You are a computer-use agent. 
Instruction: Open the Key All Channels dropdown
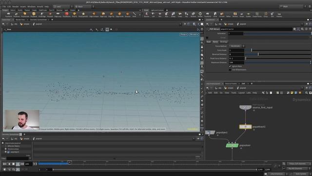pyautogui.click(x=298, y=169)
